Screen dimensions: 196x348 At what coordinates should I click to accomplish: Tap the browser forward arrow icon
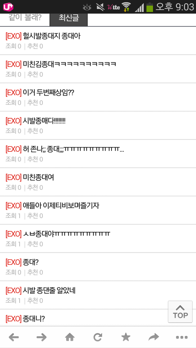tap(42, 337)
